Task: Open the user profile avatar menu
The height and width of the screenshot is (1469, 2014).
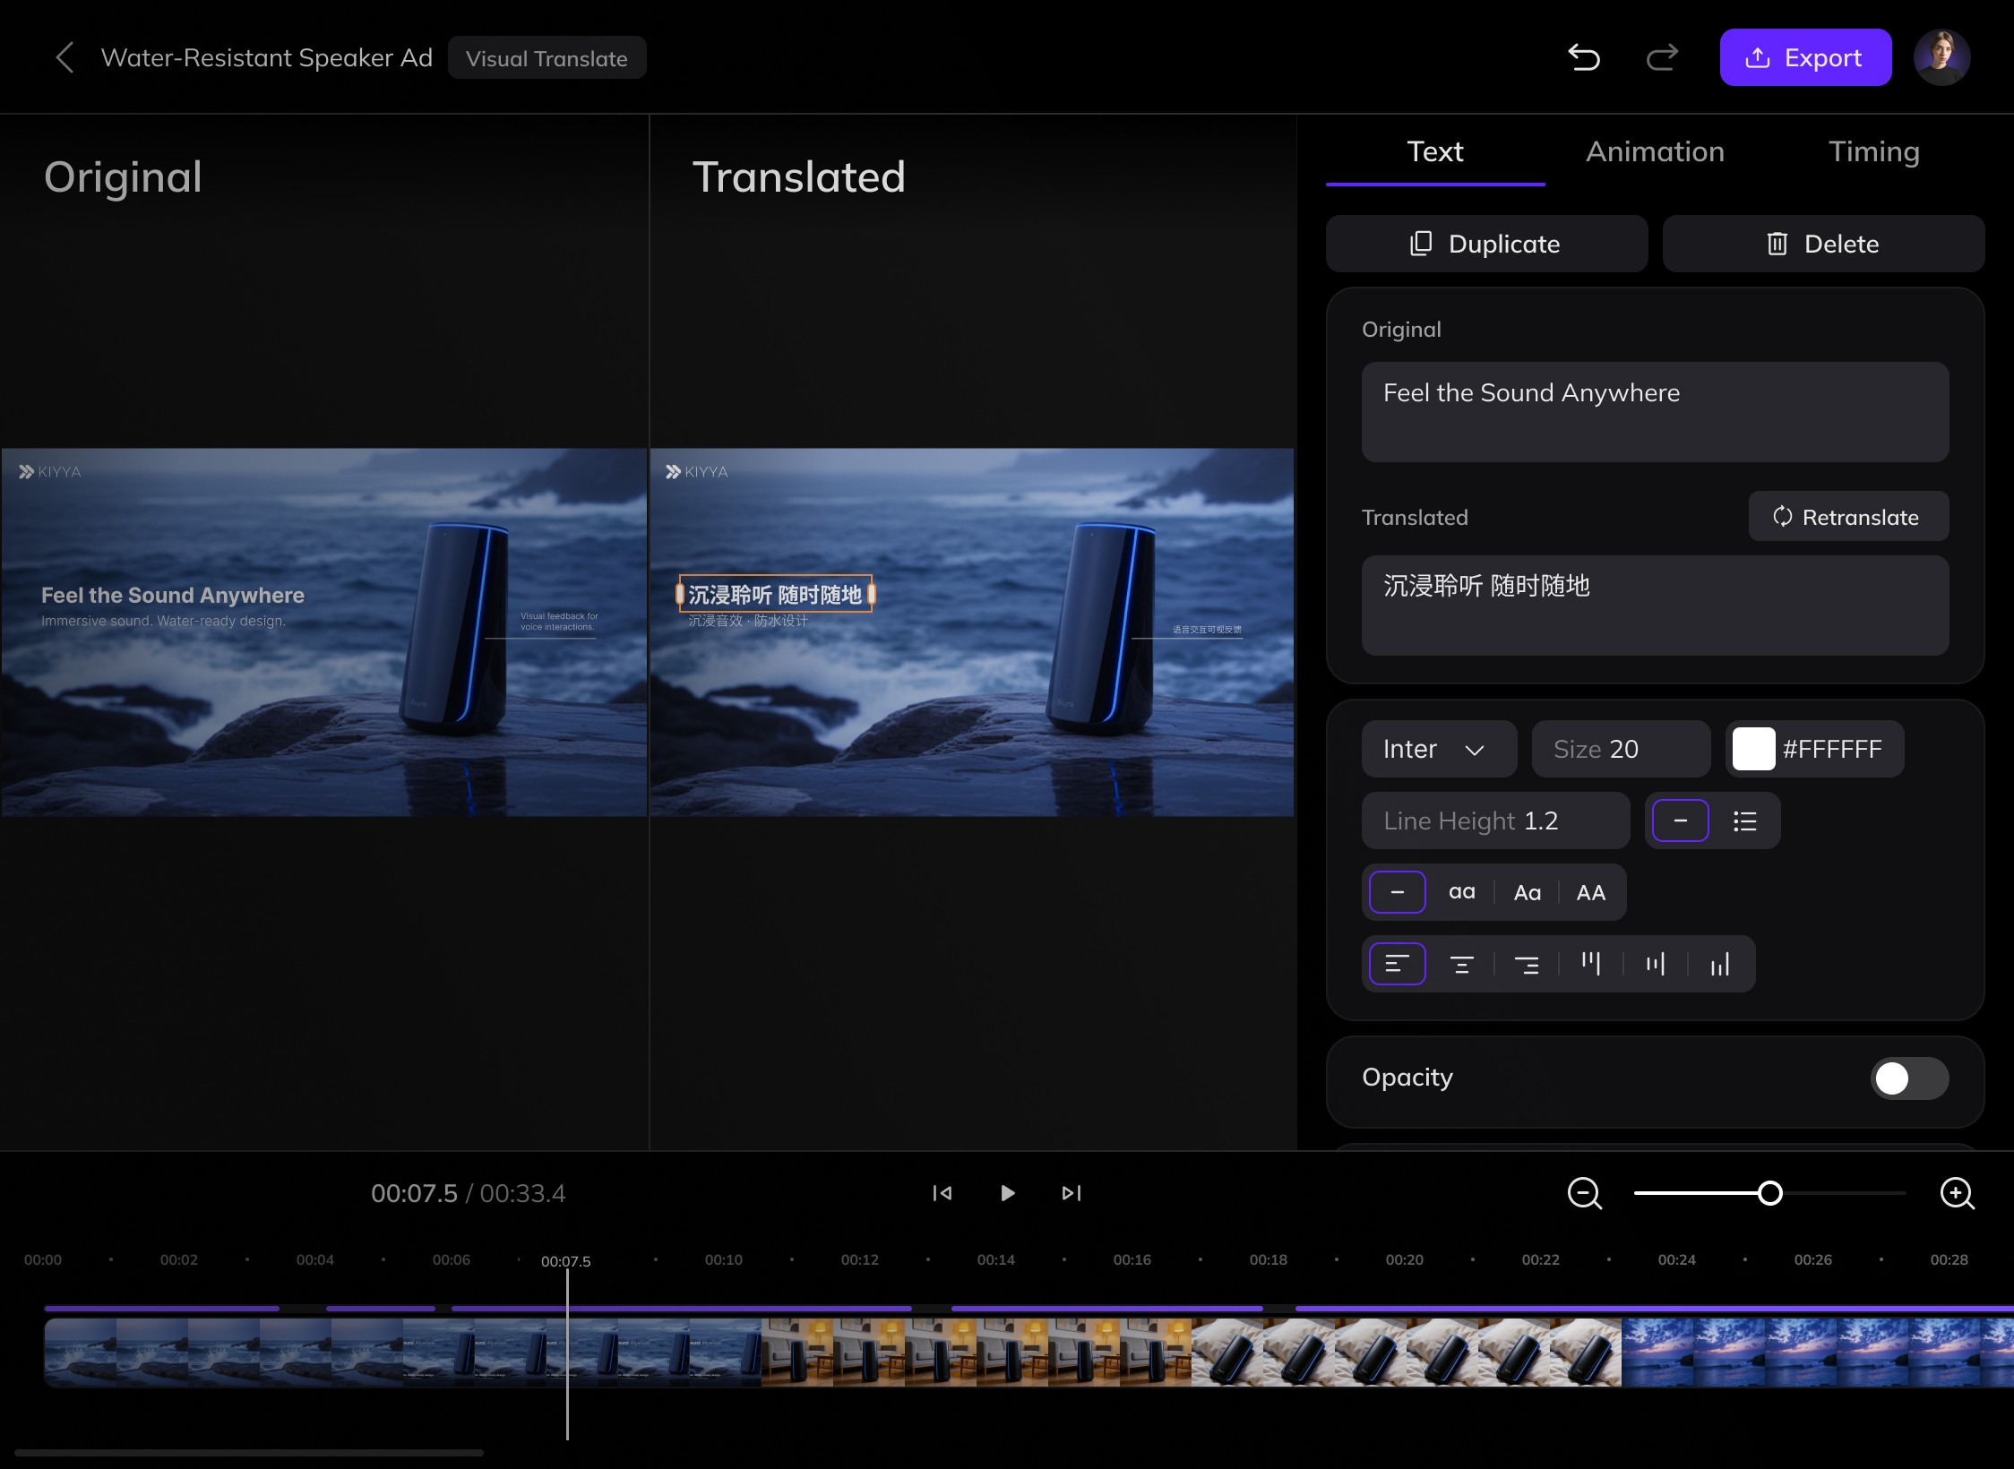Action: 1941,58
